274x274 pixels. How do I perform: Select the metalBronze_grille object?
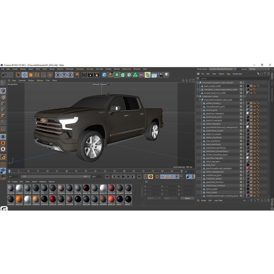click(x=214, y=175)
